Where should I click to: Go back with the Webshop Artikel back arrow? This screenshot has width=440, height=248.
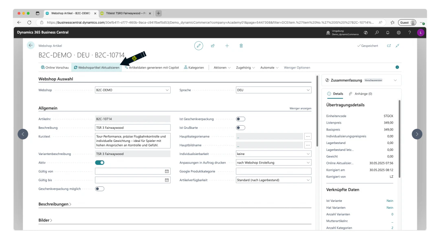point(31,45)
